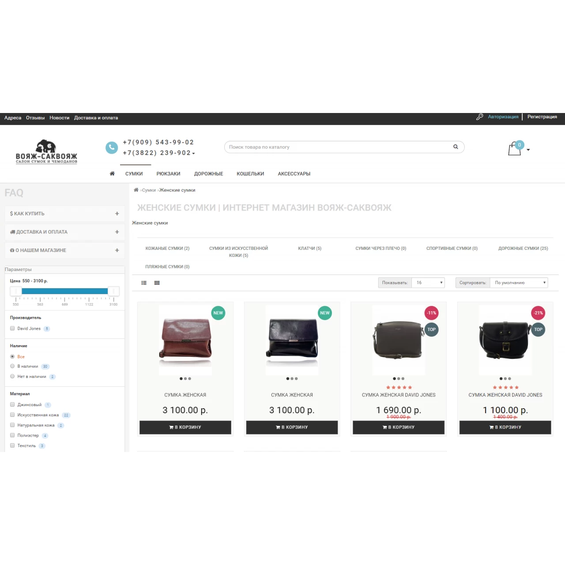Viewport: 565px width, 565px height.
Task: Select the Нет в наличии radio option
Action: [12, 376]
